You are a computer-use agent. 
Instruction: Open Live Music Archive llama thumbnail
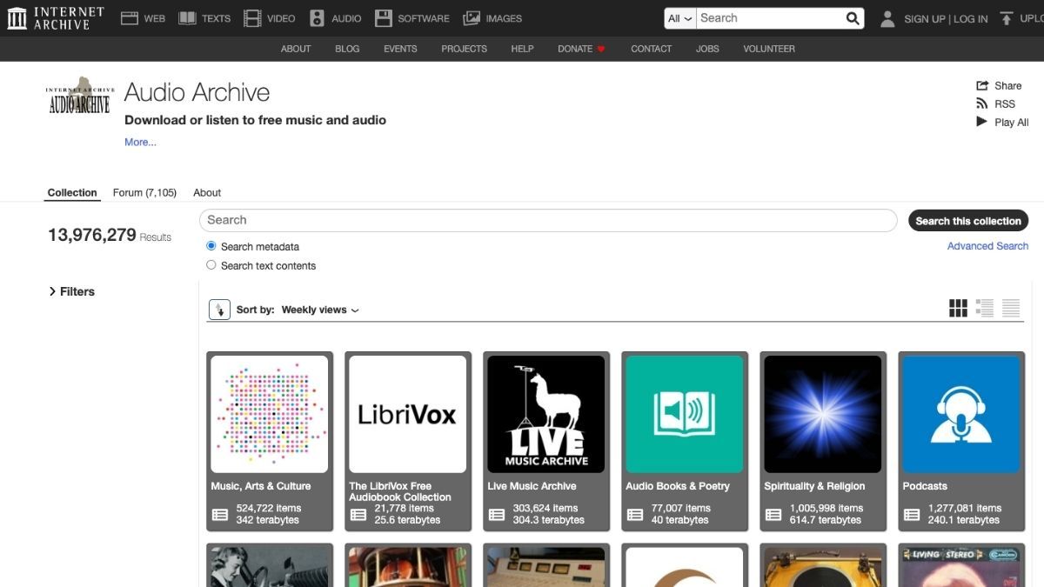tap(546, 414)
